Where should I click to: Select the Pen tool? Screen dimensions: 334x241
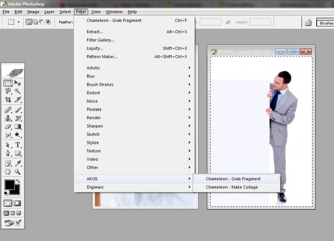click(8, 153)
